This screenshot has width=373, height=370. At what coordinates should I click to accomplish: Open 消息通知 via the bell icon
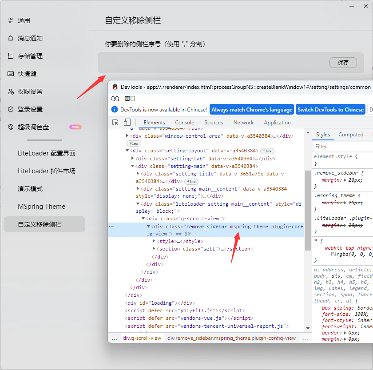11,38
